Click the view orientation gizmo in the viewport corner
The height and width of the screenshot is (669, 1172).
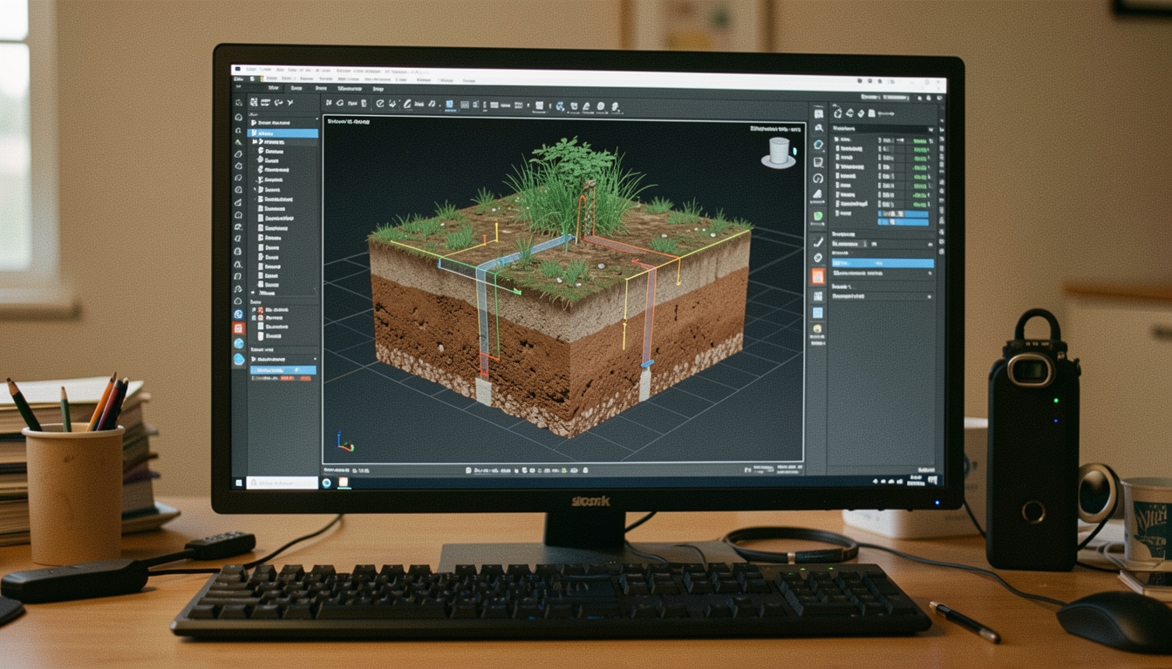779,152
